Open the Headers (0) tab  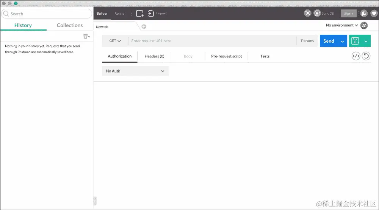pos(155,56)
